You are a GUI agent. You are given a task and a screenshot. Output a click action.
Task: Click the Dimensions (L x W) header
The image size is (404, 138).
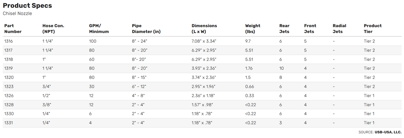point(204,29)
